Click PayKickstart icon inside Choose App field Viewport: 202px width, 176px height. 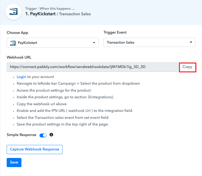[x=13, y=43]
